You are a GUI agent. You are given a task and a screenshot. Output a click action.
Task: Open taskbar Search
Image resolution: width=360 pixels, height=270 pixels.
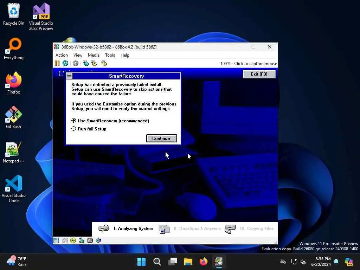tap(157, 262)
